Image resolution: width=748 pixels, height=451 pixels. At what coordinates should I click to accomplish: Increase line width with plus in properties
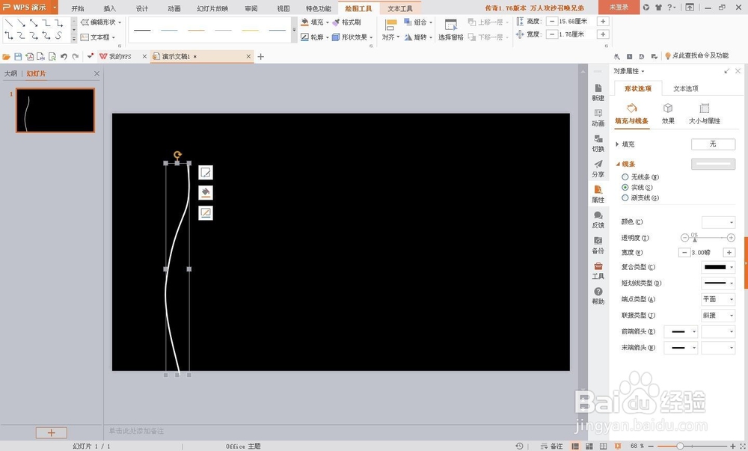point(729,252)
